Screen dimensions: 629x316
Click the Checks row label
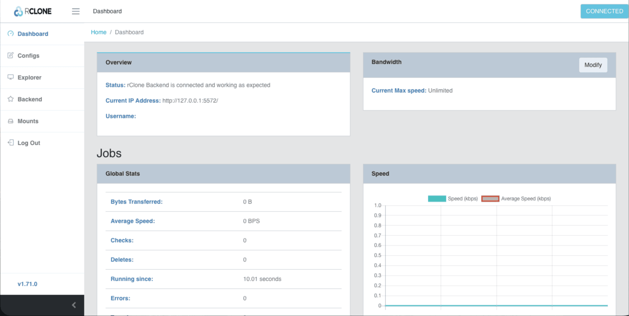pos(122,240)
